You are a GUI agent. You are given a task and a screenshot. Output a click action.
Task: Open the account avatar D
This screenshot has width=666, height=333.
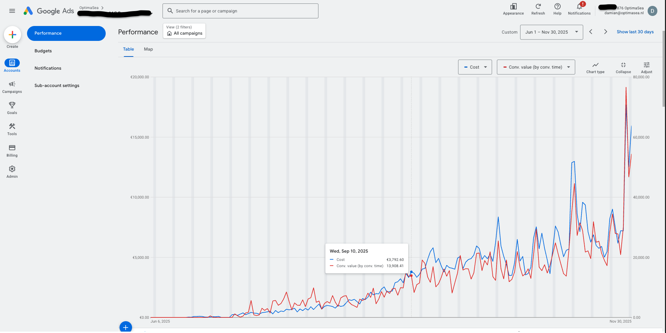(x=652, y=11)
